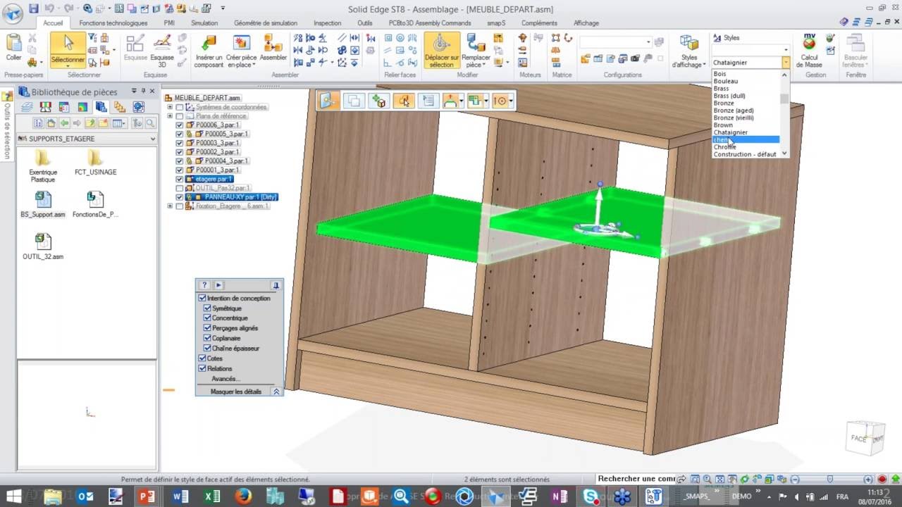Toggle Concentrique checkbox

[207, 318]
